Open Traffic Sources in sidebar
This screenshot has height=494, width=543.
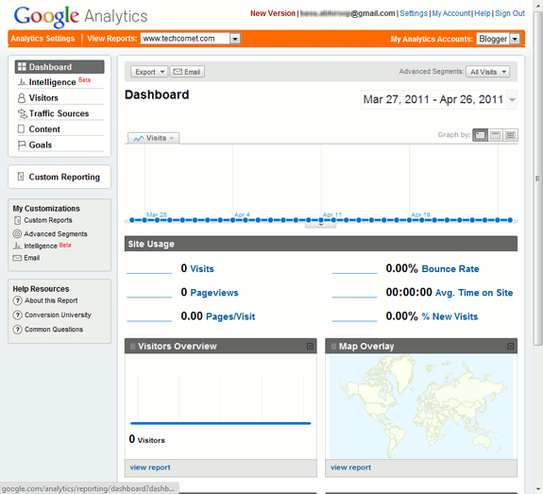coord(59,113)
